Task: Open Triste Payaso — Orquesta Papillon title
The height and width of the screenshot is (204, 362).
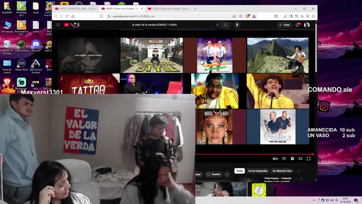Action: pos(278,180)
